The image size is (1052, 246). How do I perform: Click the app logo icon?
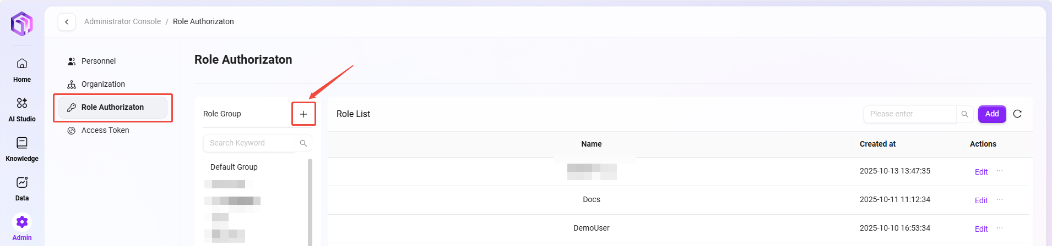pos(22,24)
